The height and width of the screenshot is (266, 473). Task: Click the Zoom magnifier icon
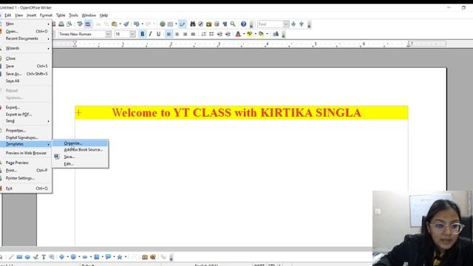(233, 24)
